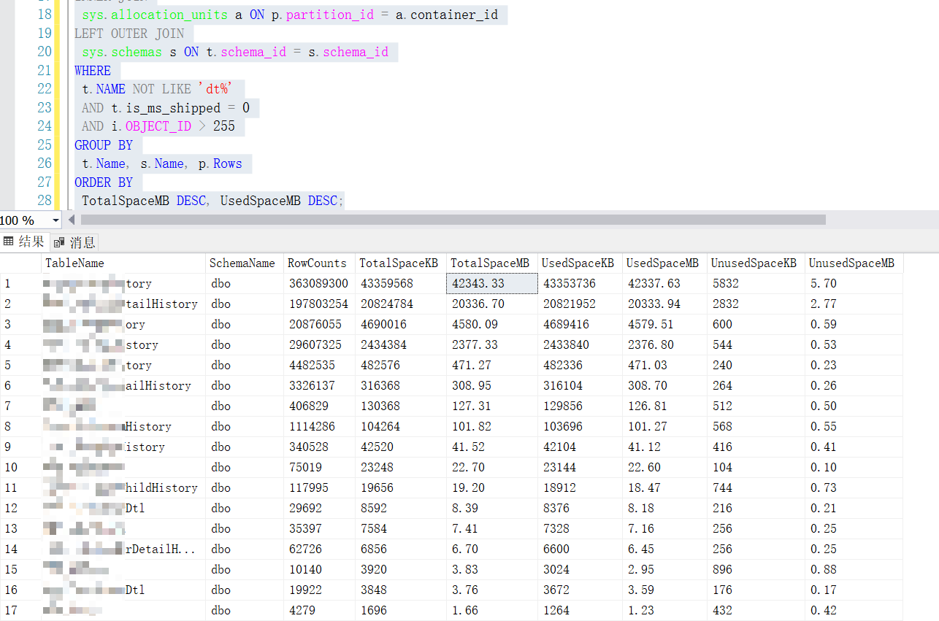
Task: Click the TableName cell ending in rDetailH...
Action: (123, 549)
